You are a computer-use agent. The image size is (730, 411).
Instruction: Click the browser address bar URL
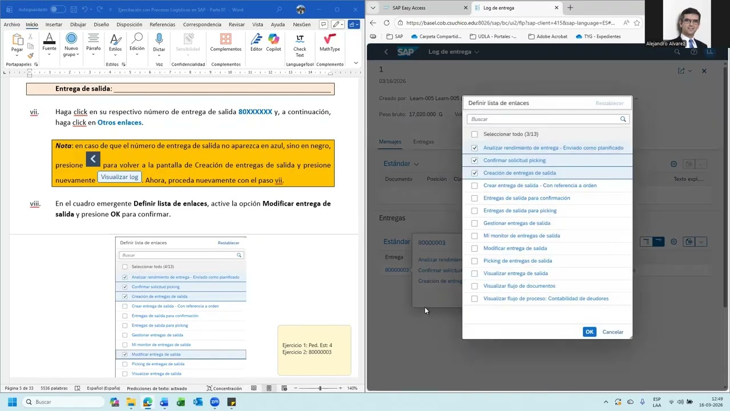(510, 23)
